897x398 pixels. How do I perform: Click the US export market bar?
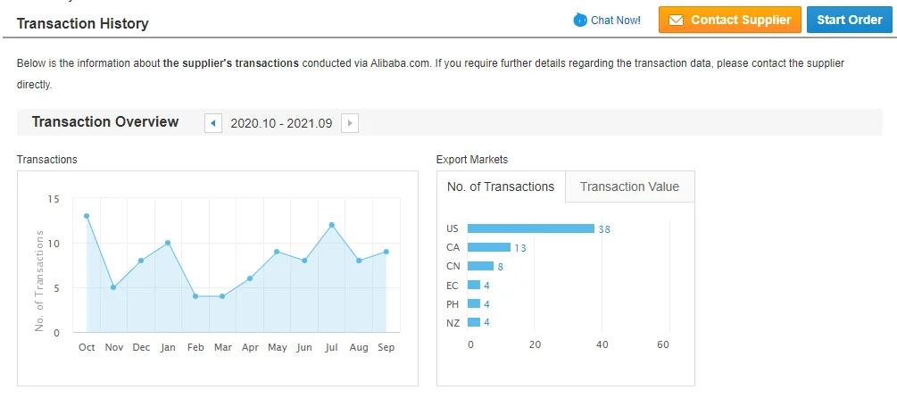coord(530,228)
